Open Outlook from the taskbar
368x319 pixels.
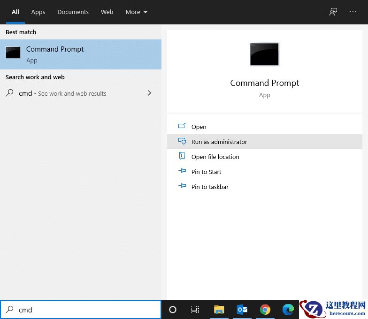click(242, 310)
